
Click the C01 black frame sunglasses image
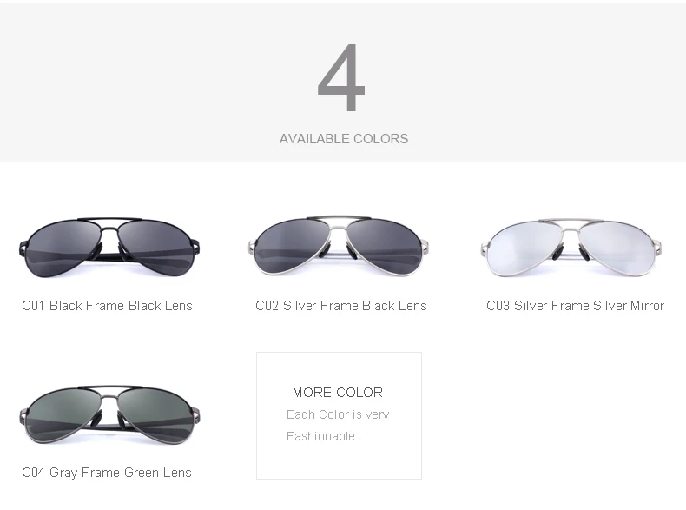tap(109, 247)
